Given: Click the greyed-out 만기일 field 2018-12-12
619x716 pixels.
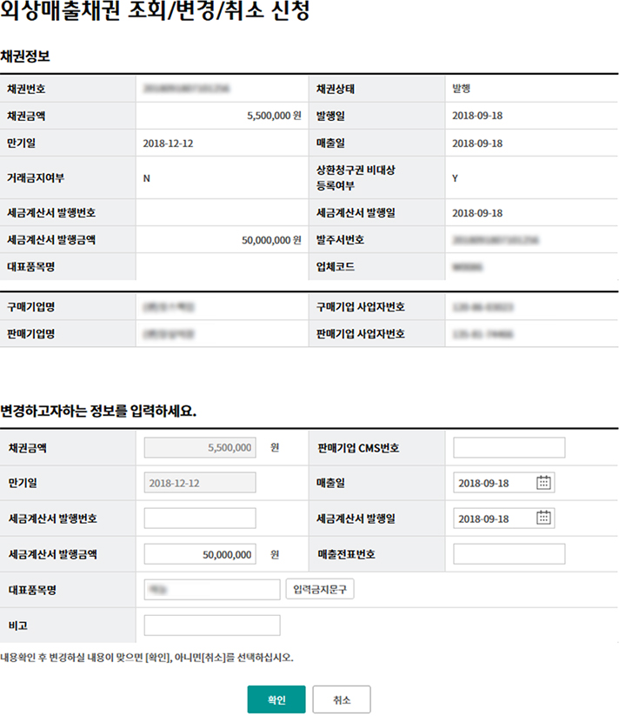Looking at the screenshot, I should 200,483.
